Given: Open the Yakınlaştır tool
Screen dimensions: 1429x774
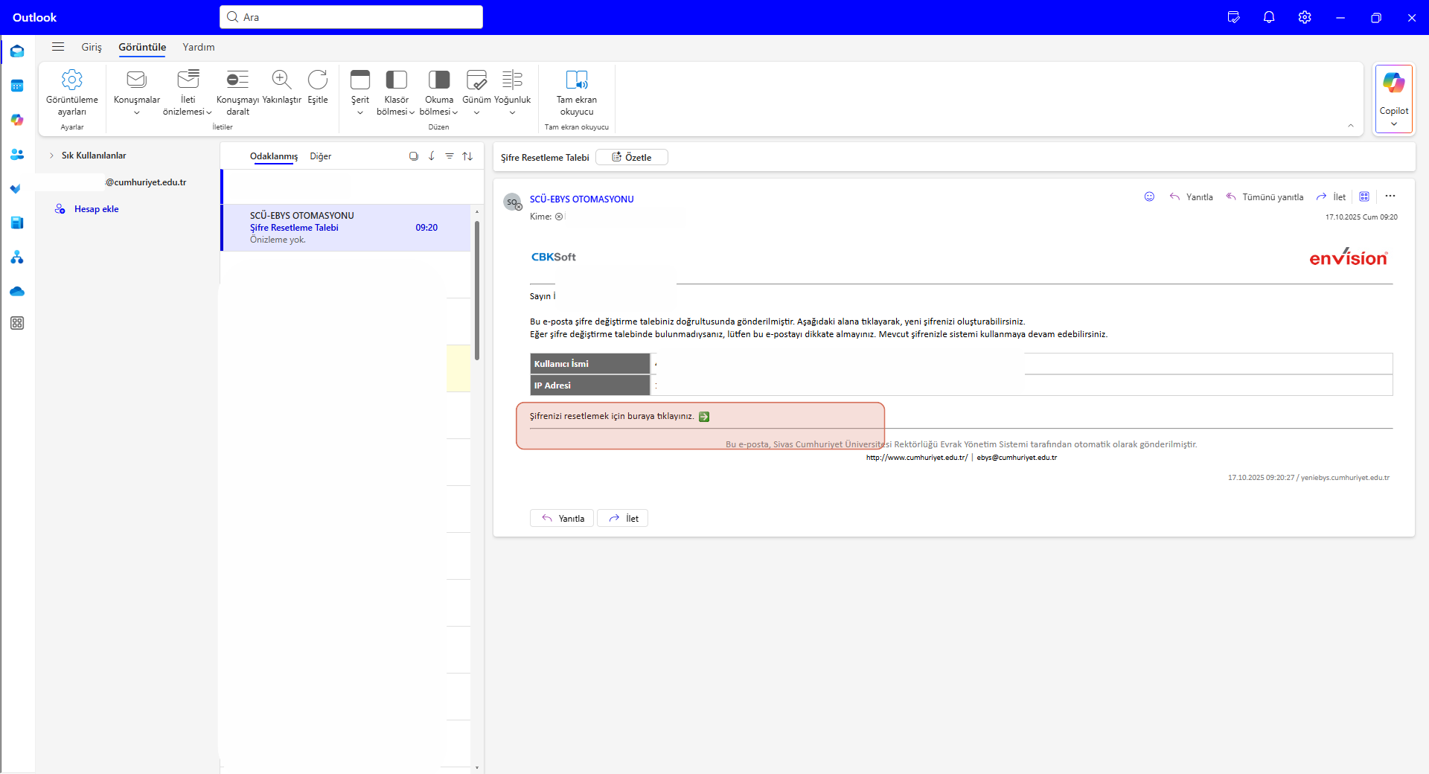Looking at the screenshot, I should pos(281,89).
